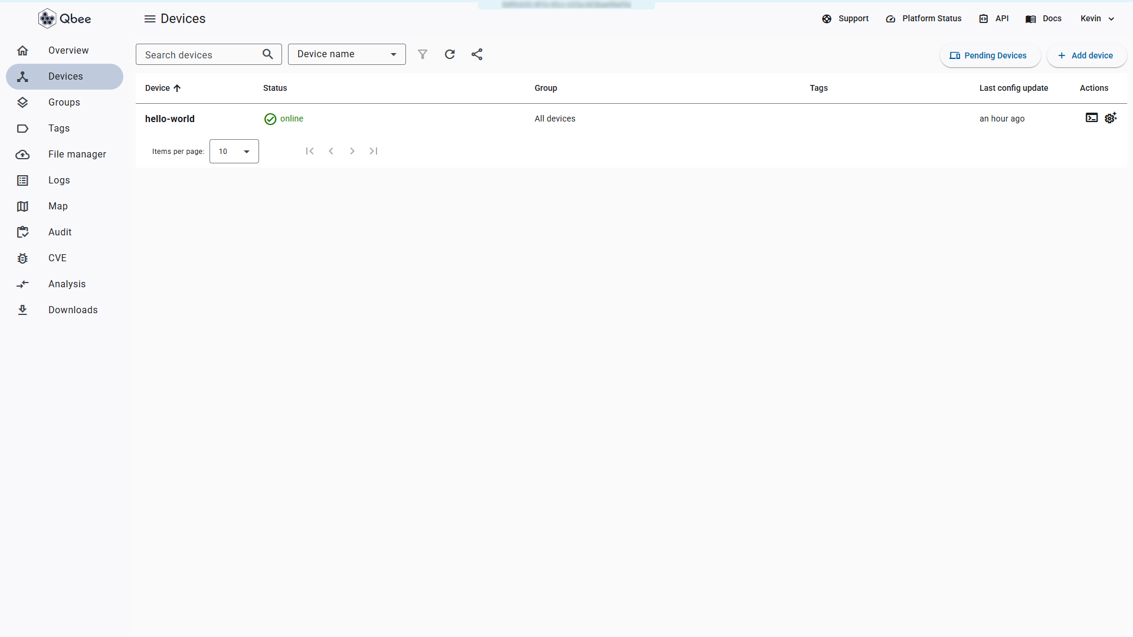Refresh the devices list
Image resolution: width=1133 pixels, height=637 pixels.
[450, 54]
